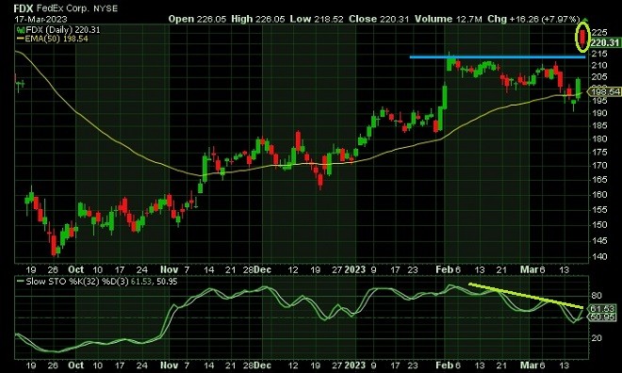Click the green up arrow after the Chg value
The width and height of the screenshot is (622, 373).
pyautogui.click(x=585, y=19)
